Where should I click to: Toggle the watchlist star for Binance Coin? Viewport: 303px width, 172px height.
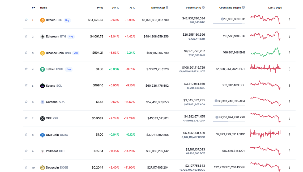[x=26, y=52]
